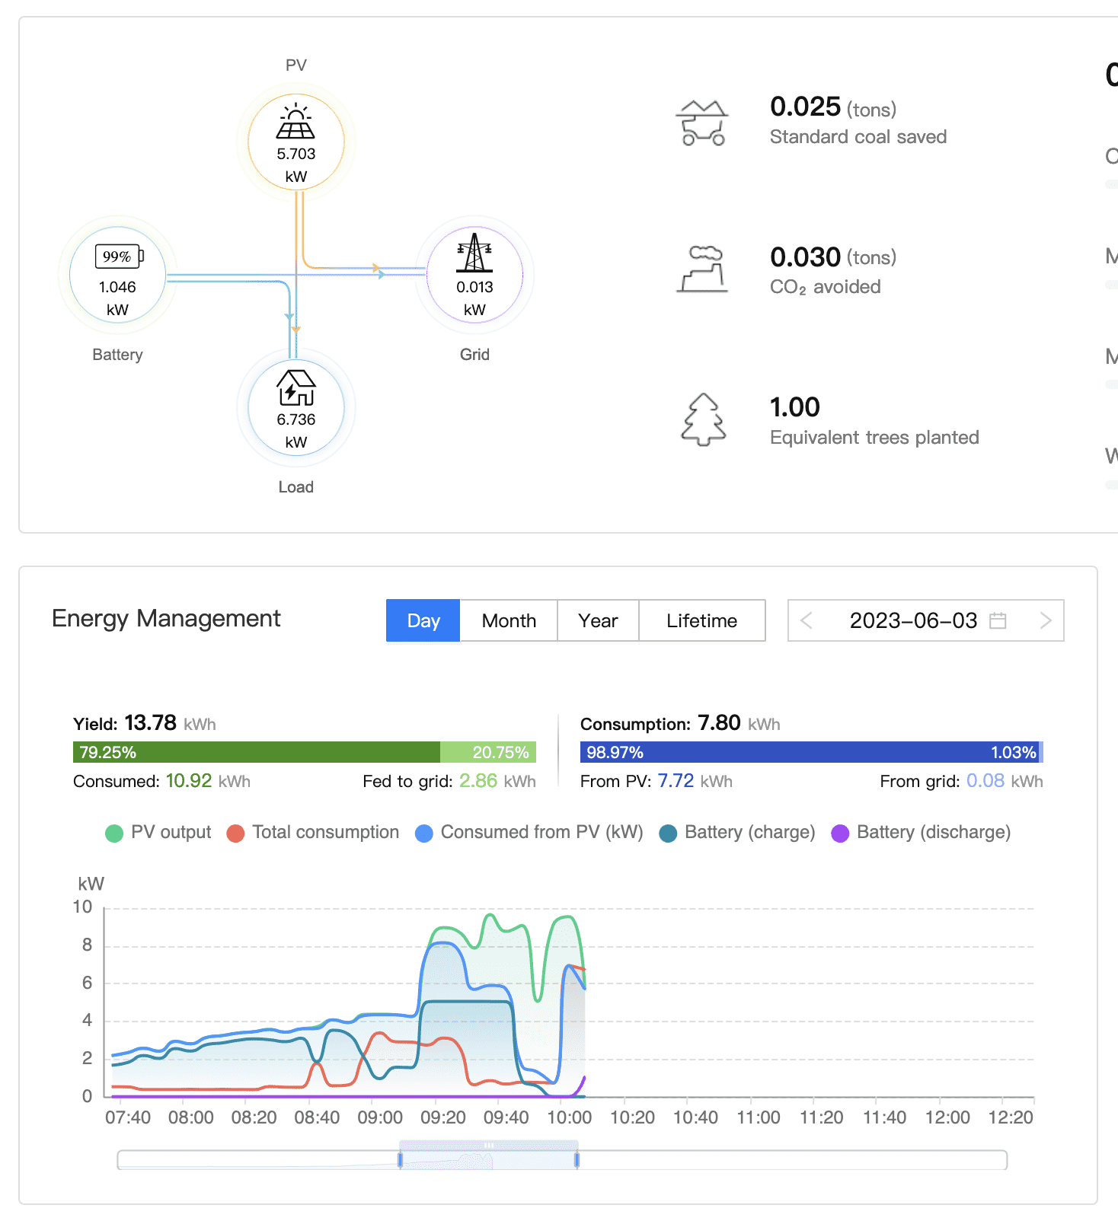Viewport: 1118px width, 1224px height.
Task: Switch to the Lifetime tab
Action: [x=701, y=620]
